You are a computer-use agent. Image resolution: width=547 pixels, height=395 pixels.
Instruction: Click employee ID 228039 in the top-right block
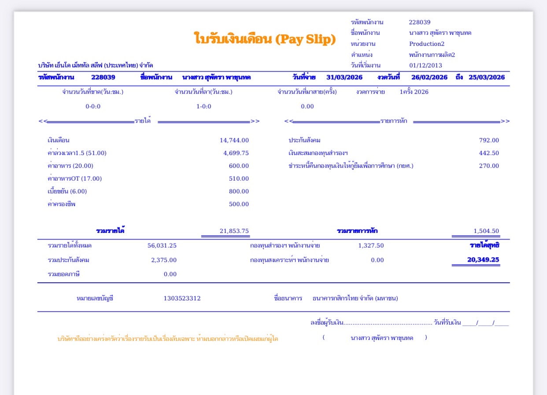[x=419, y=22]
